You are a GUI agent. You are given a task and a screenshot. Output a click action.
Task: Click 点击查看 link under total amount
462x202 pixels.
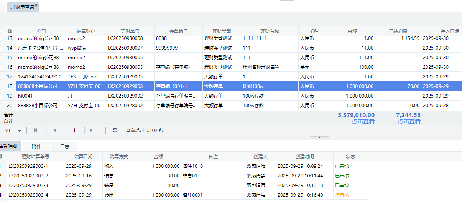[x=363, y=121]
